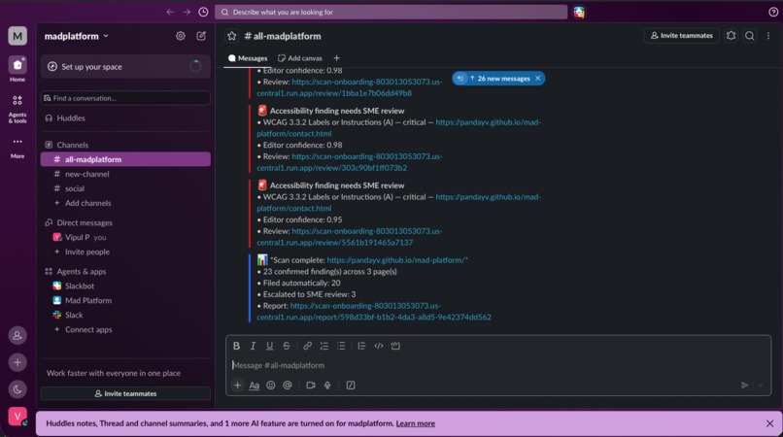Open the Add canvas tab
The image size is (783, 437).
click(x=300, y=58)
